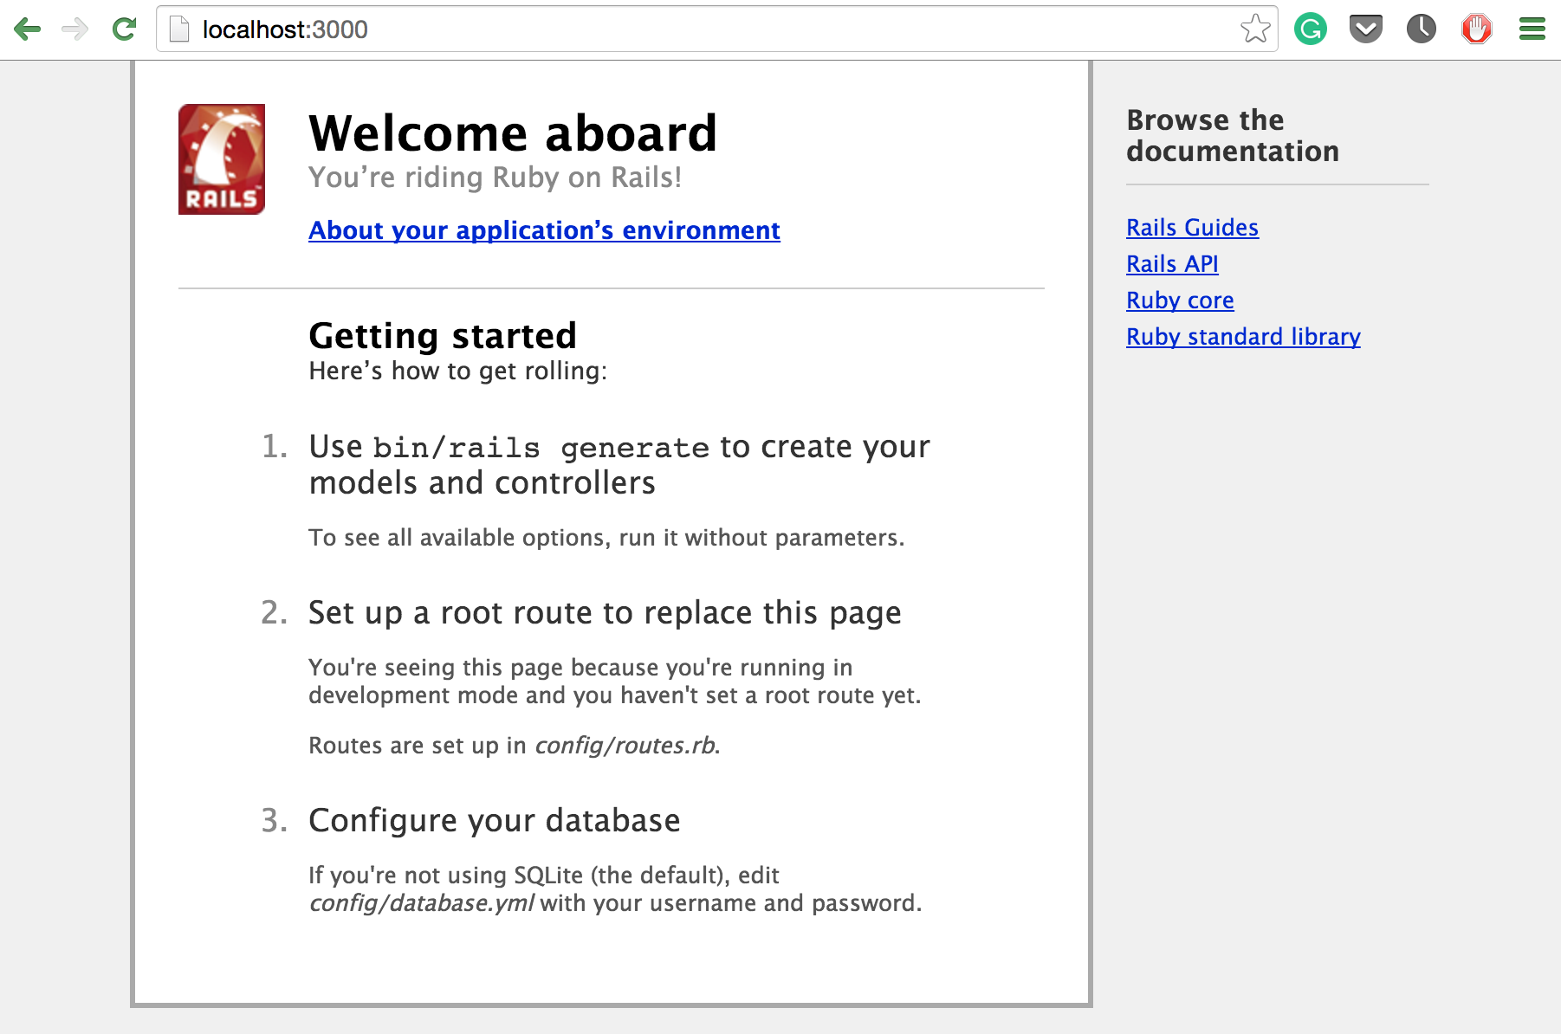
Task: Click the 'bin/rails generate' code text
Action: click(541, 448)
